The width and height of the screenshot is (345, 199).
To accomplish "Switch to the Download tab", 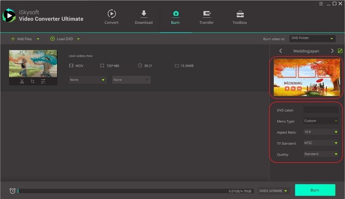I will click(x=144, y=17).
